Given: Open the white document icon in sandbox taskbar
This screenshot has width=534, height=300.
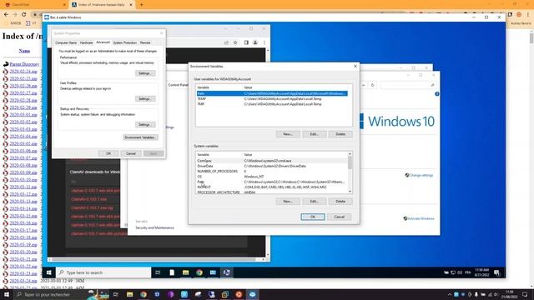Looking at the screenshot, I should [x=172, y=272].
